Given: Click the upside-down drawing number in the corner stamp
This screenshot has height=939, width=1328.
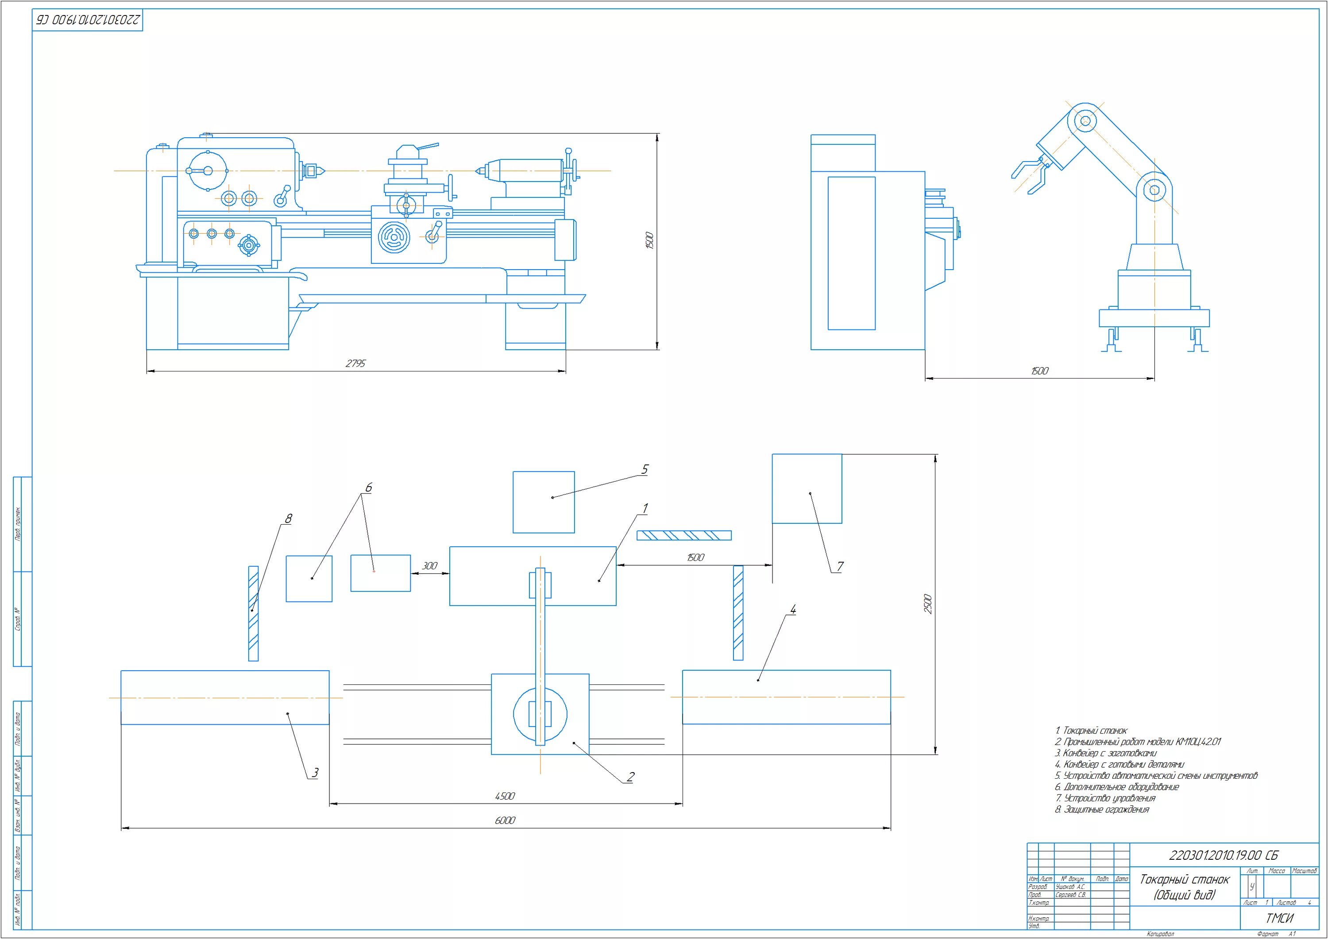Looking at the screenshot, I should pyautogui.click(x=88, y=19).
